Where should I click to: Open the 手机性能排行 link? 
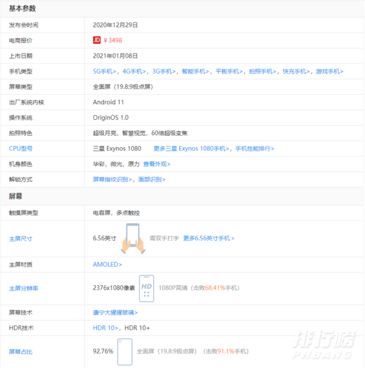coord(255,148)
